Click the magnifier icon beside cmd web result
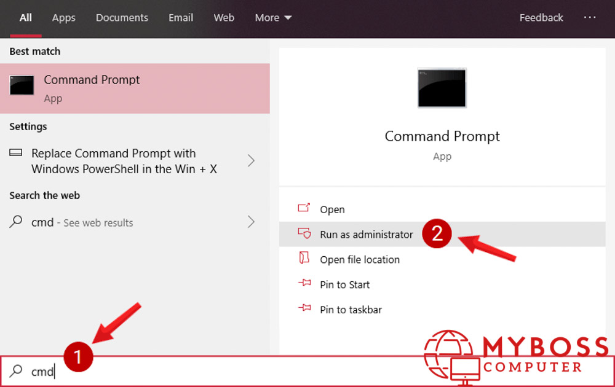This screenshot has width=615, height=387. [17, 222]
